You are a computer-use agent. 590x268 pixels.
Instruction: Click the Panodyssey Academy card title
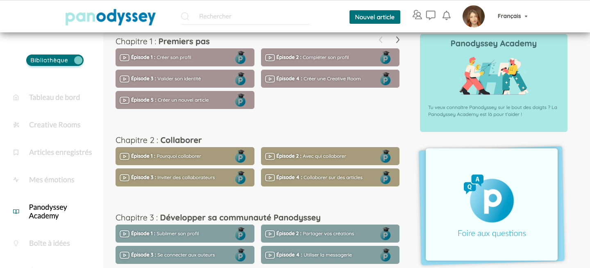point(493,43)
